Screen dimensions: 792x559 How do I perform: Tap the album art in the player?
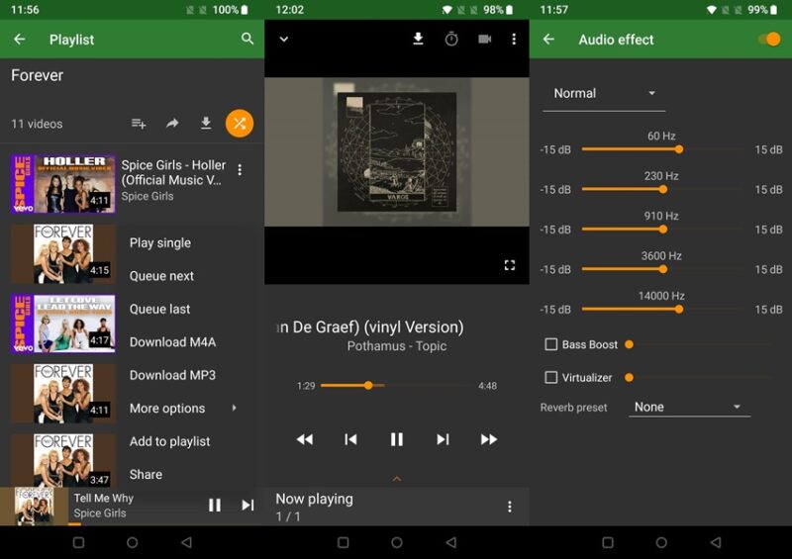click(x=397, y=151)
